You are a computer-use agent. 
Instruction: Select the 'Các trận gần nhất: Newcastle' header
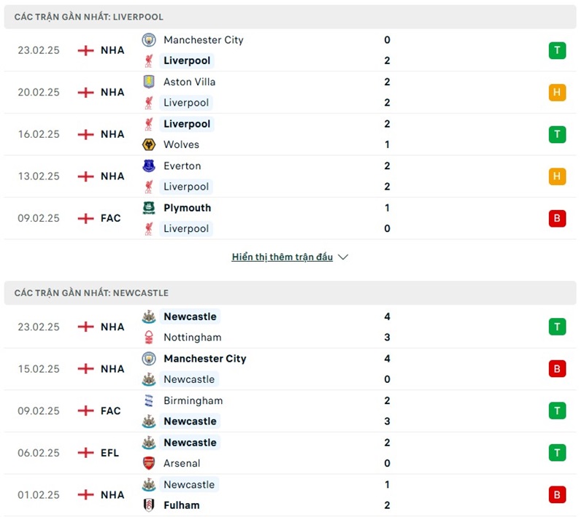click(x=91, y=293)
